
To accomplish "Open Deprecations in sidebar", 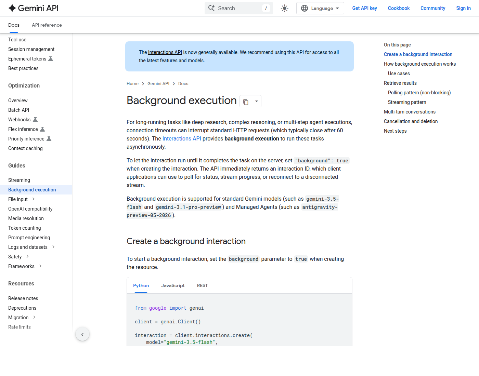I will (x=22, y=308).
